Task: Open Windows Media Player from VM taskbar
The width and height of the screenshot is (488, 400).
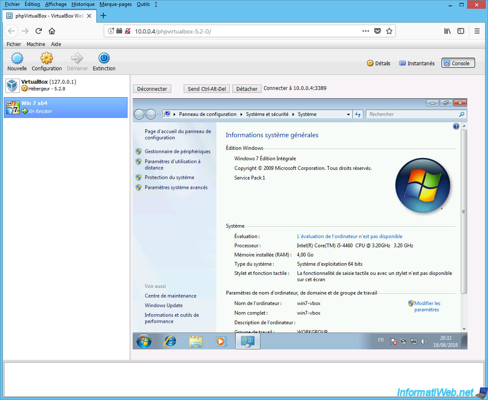Action: pyautogui.click(x=221, y=341)
